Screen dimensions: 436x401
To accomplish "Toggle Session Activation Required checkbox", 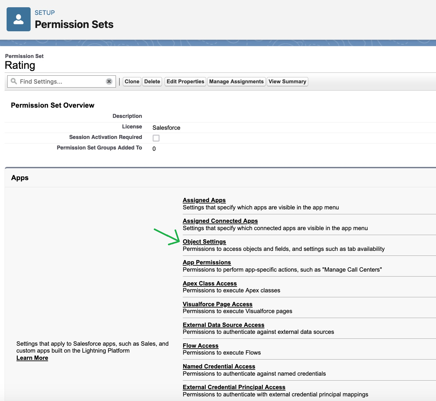I will pyautogui.click(x=156, y=138).
